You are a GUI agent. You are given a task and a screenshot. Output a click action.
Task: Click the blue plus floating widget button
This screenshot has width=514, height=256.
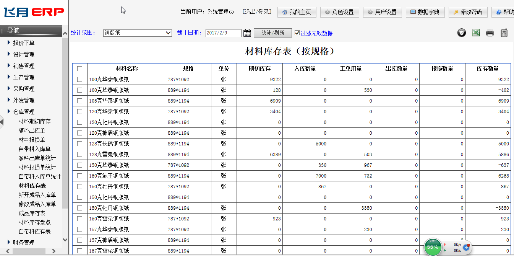466,247
